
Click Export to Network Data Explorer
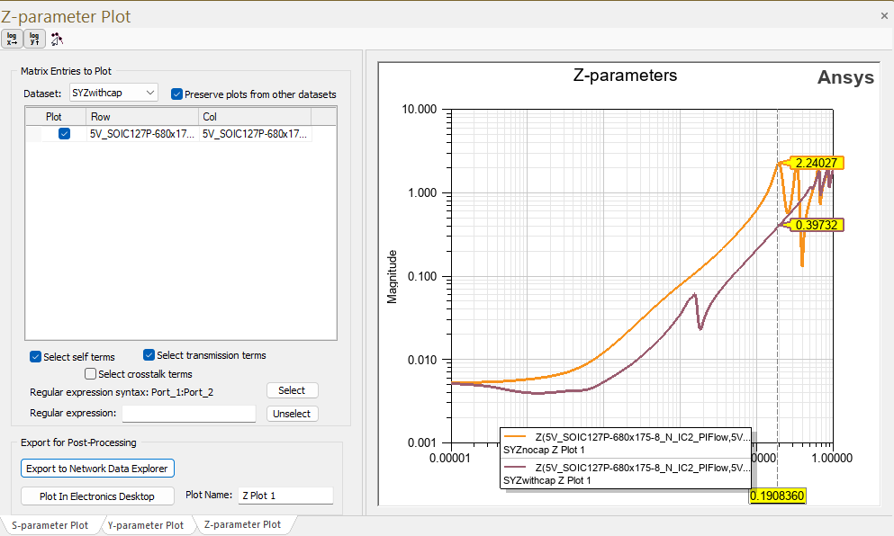[x=97, y=469]
